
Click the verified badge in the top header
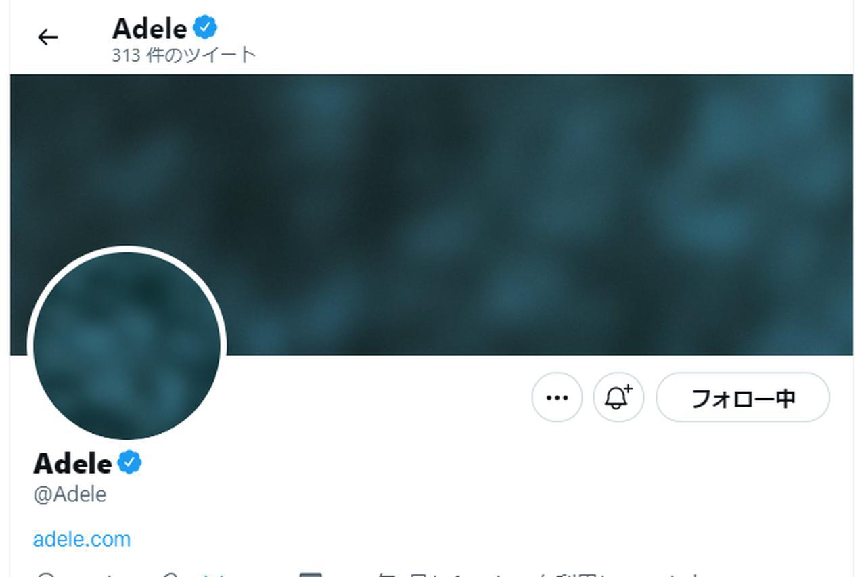[x=205, y=28]
